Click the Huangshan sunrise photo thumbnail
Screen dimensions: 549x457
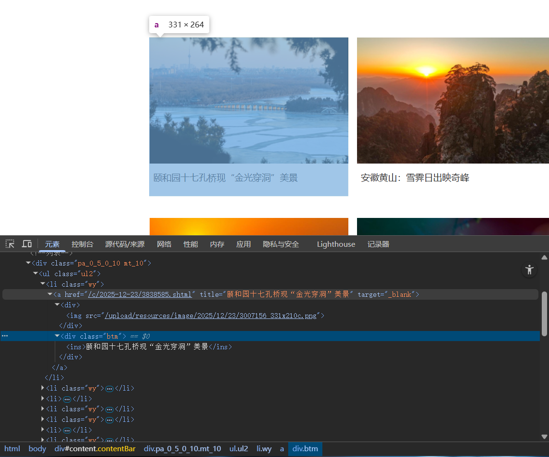point(452,101)
